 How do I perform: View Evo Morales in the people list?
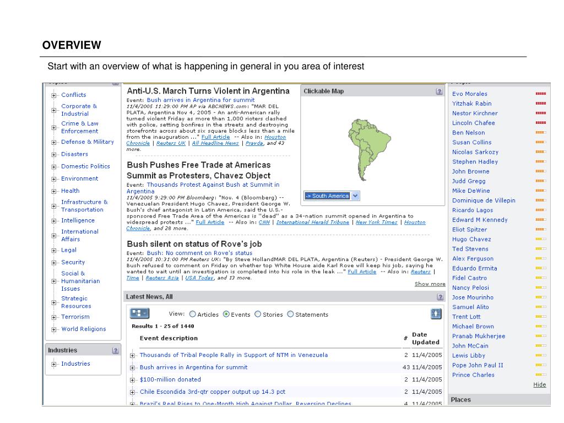point(470,94)
